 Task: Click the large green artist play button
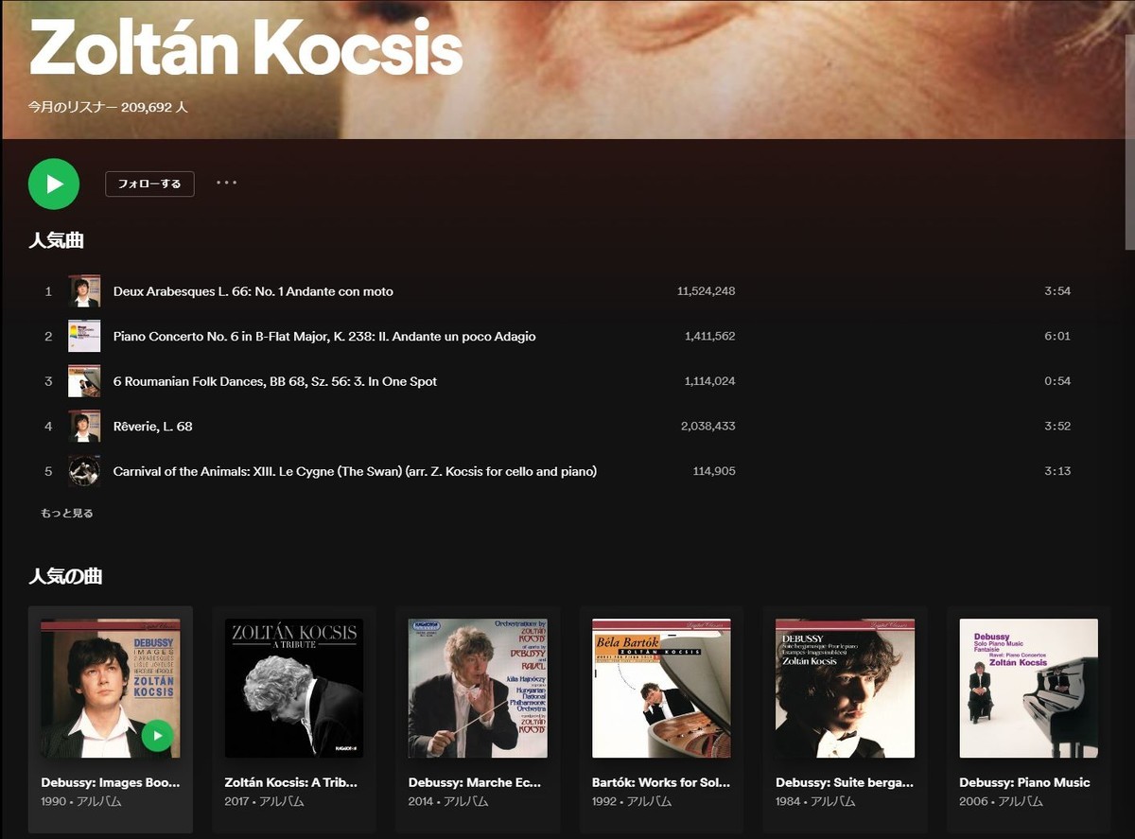[54, 184]
